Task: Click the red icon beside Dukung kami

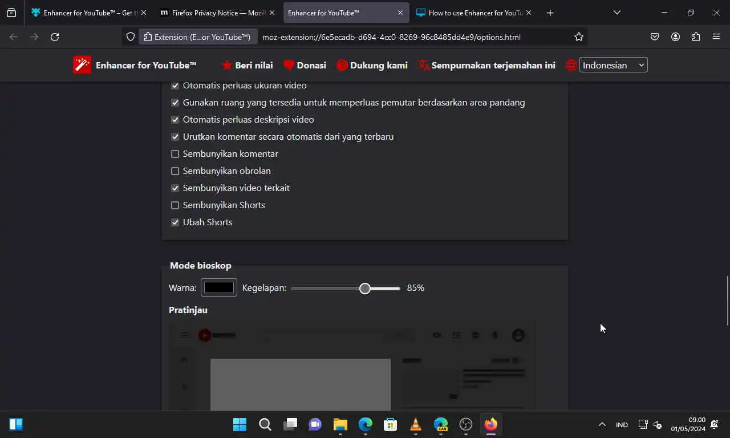Action: [342, 65]
